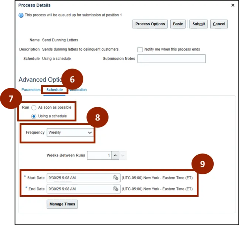The height and width of the screenshot is (225, 239).
Task: Click into the End Date field
Action: coord(84,189)
